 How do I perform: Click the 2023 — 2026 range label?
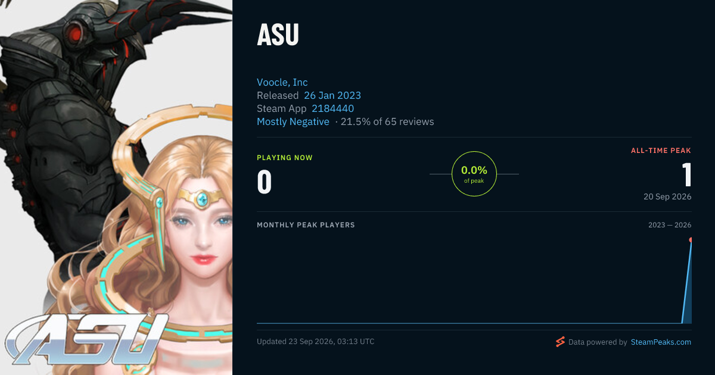[x=670, y=225]
